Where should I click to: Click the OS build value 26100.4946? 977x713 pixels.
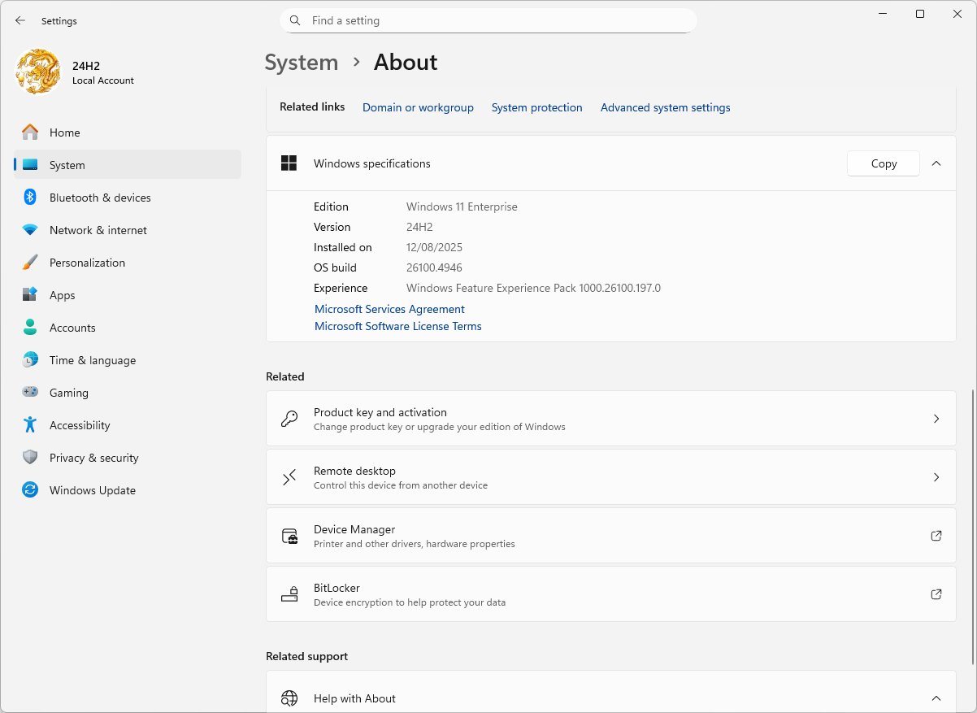(x=434, y=267)
